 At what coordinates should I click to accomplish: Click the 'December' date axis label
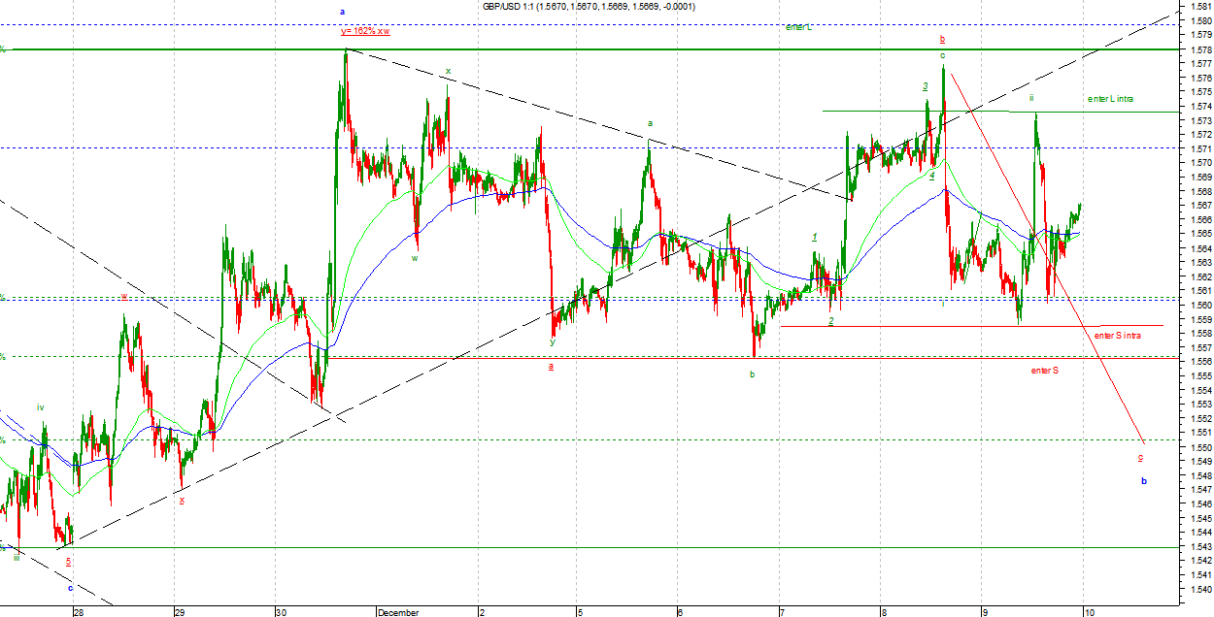tap(398, 612)
